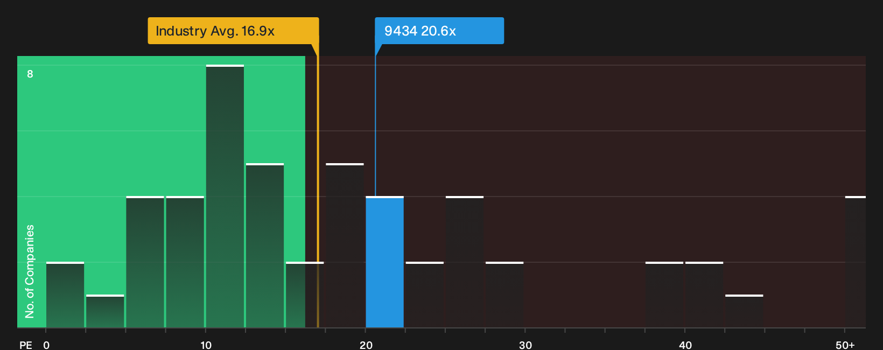This screenshot has height=350, width=883.
Task: Click the PE axis label
Action: click(26, 345)
